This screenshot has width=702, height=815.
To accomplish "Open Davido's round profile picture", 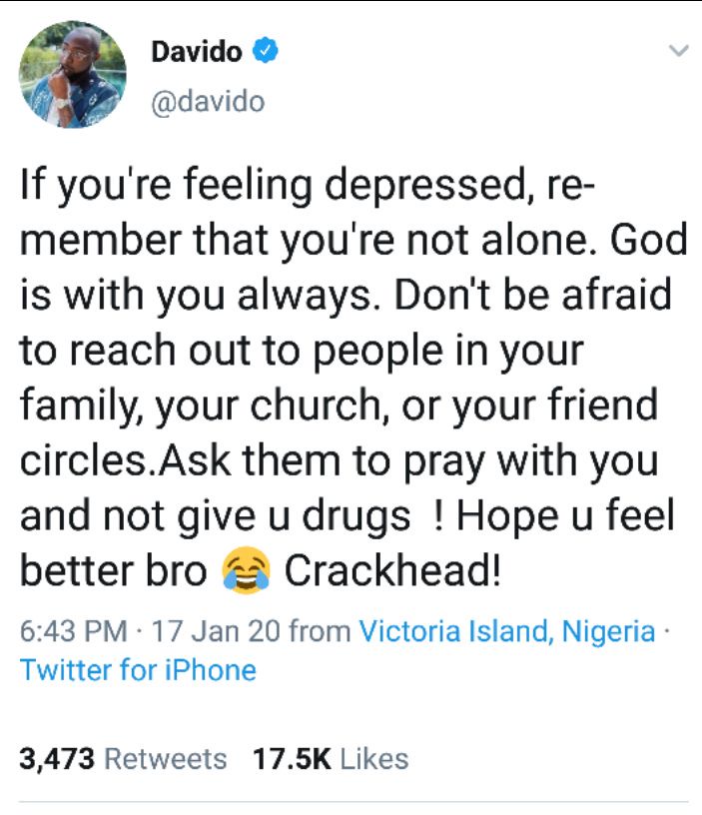I will 72,74.
